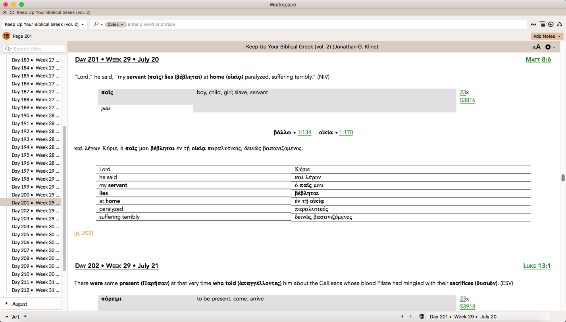Click the 'paralyzed' table cell

[x=193, y=209]
